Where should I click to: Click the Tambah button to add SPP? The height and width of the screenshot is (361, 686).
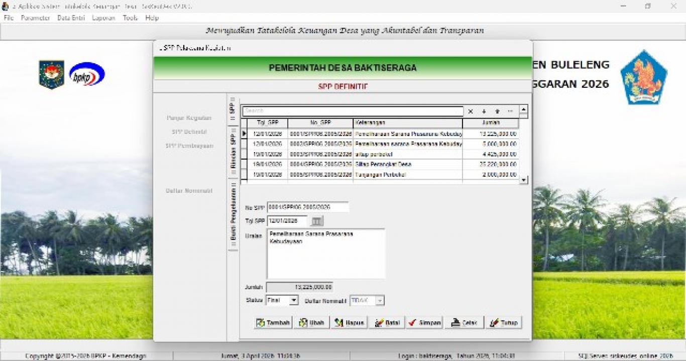point(273,323)
